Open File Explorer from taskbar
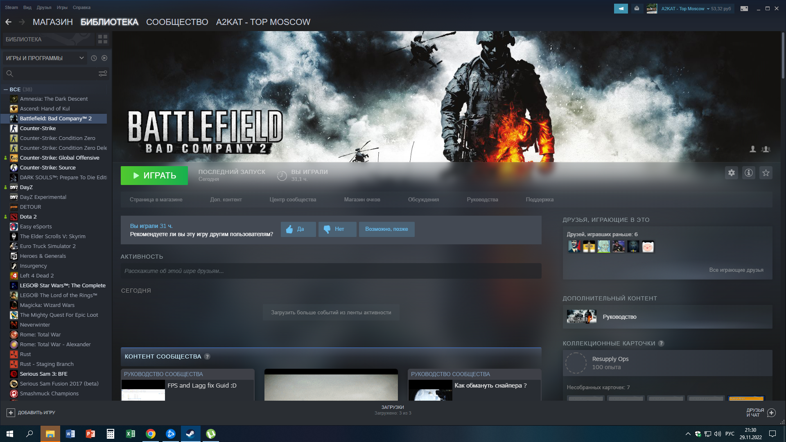The width and height of the screenshot is (786, 442). point(50,434)
